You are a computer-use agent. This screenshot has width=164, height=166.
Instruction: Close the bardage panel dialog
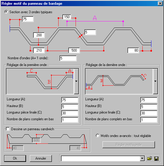(x=160, y=4)
